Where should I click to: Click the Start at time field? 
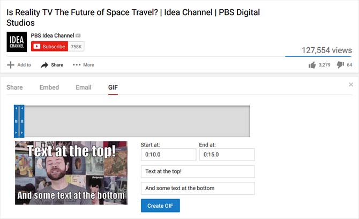click(x=168, y=155)
